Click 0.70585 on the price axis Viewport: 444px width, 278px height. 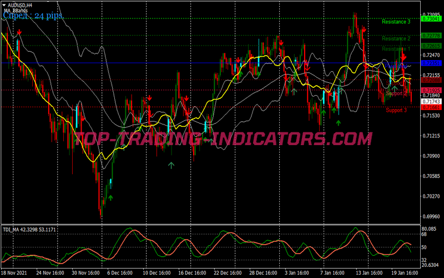(431, 176)
